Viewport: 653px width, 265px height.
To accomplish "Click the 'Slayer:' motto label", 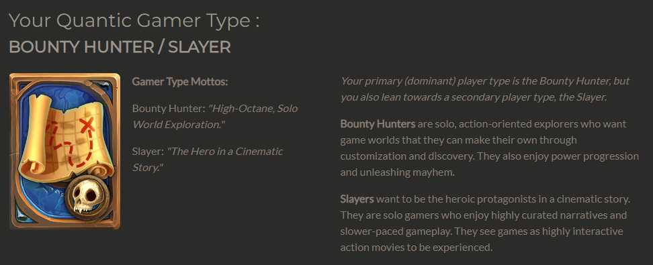I will pyautogui.click(x=148, y=152).
